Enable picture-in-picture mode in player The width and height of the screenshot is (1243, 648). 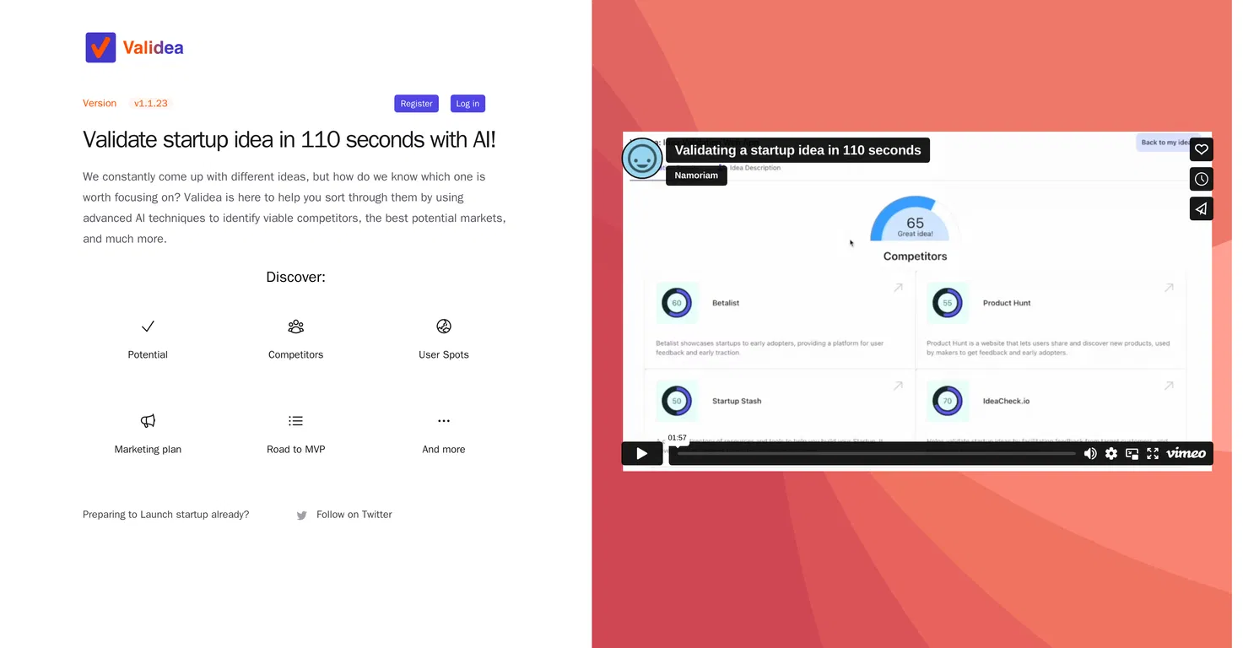click(x=1132, y=454)
